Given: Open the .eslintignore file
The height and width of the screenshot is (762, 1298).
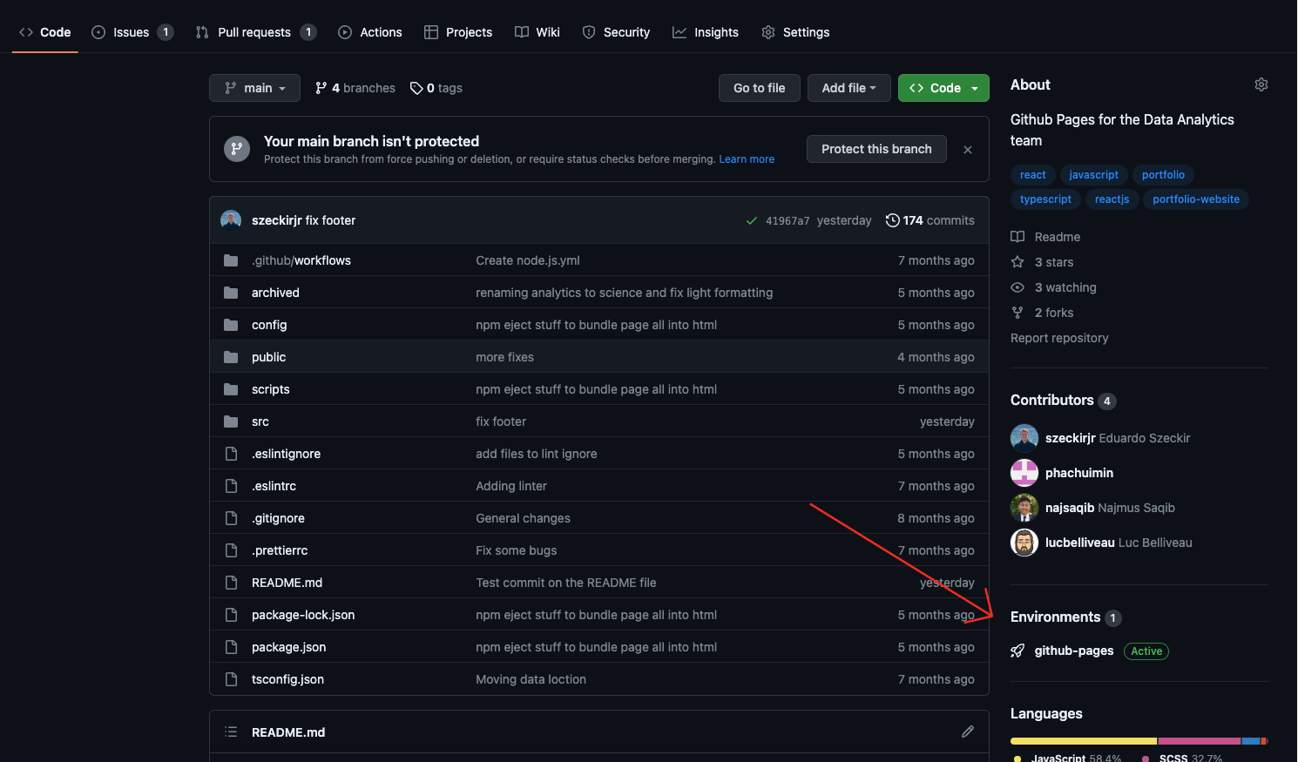Looking at the screenshot, I should (x=286, y=454).
